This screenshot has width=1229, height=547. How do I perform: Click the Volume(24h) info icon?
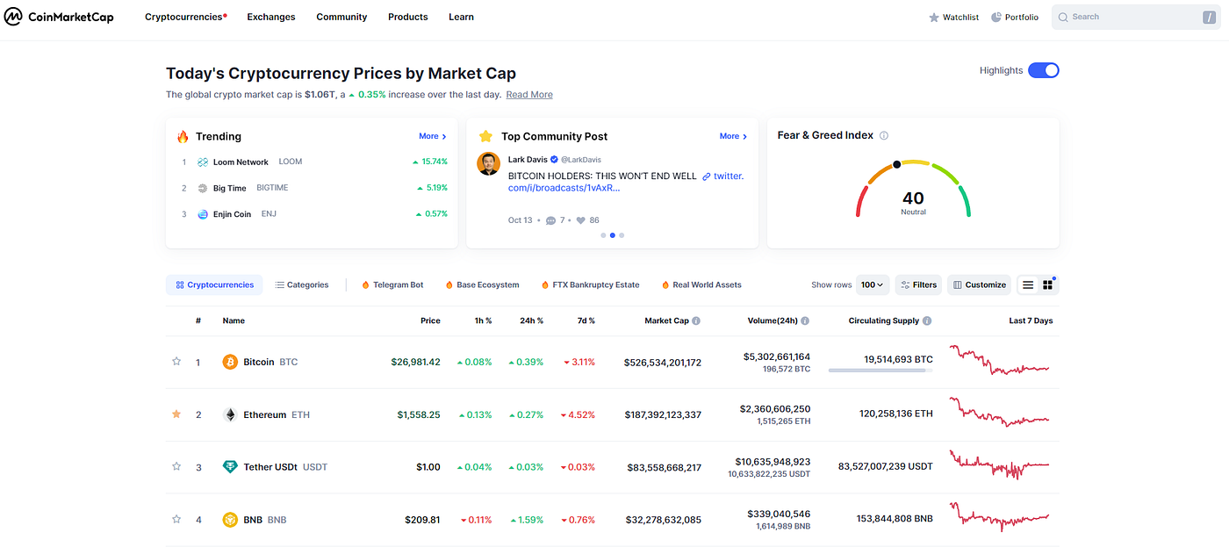pos(805,321)
